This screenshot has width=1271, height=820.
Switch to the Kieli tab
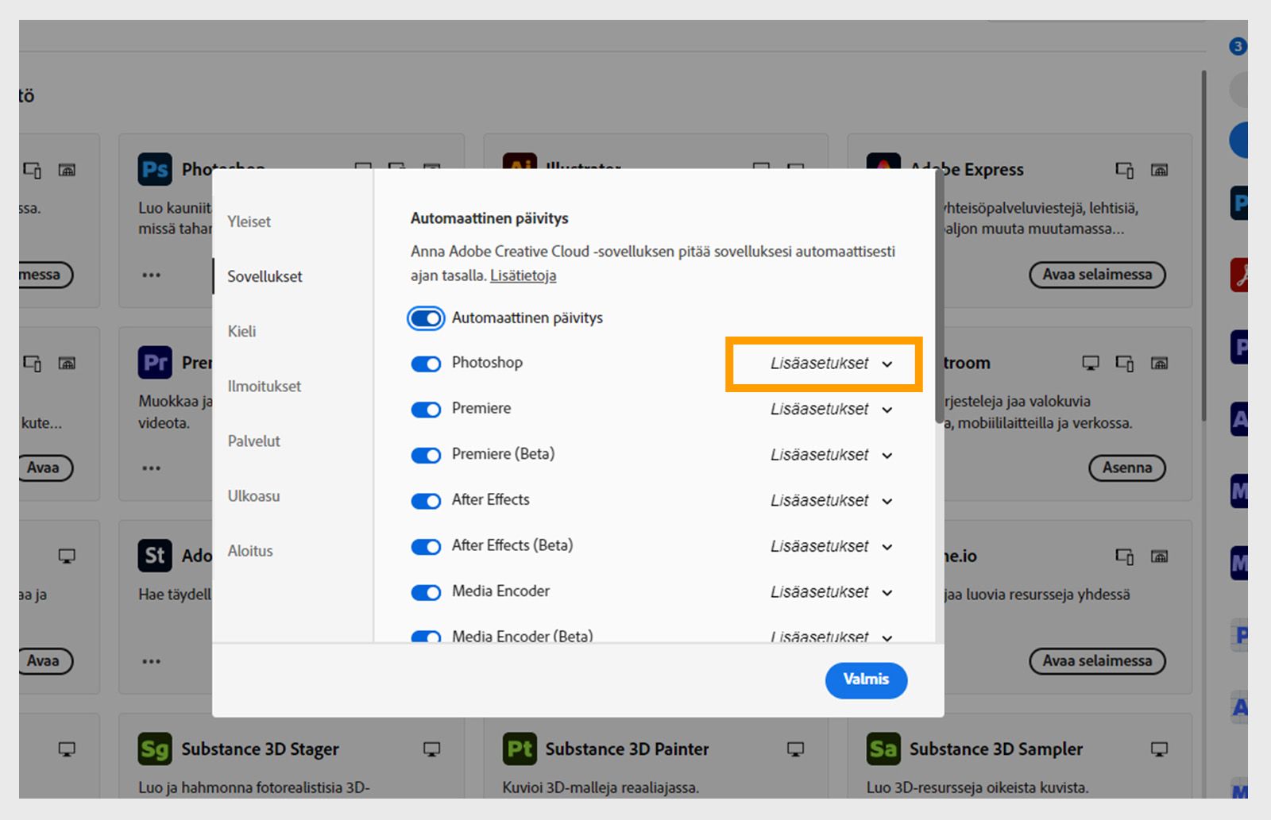(241, 331)
